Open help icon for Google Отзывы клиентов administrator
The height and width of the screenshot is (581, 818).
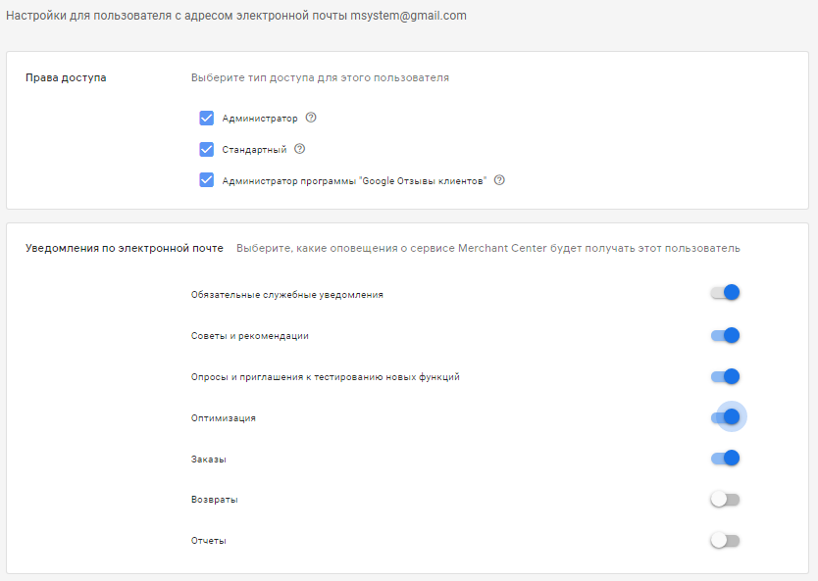pyautogui.click(x=499, y=179)
